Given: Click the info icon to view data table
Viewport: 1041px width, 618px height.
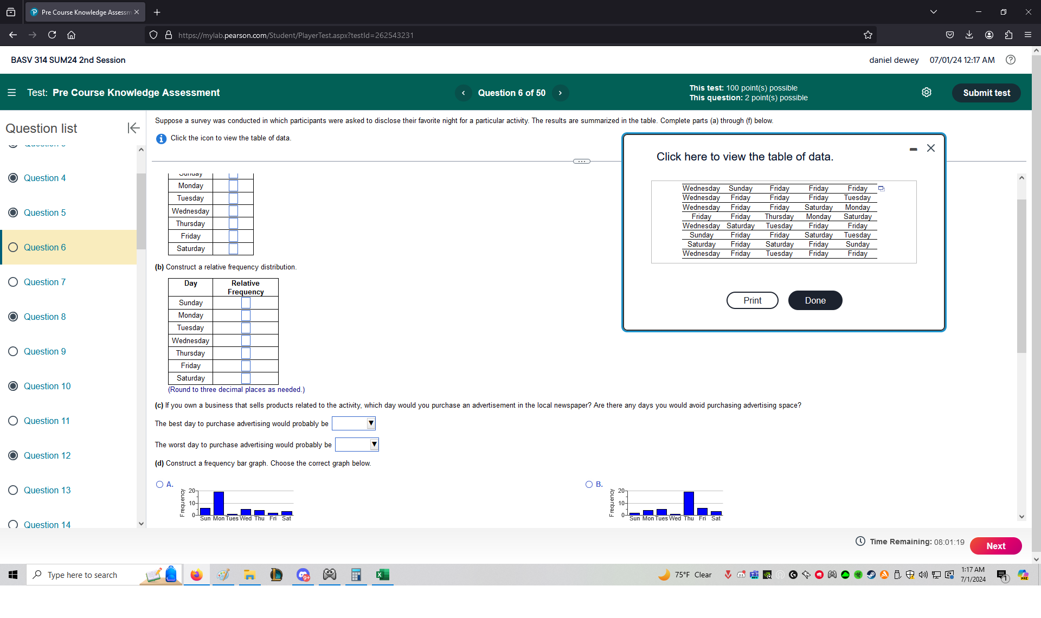Looking at the screenshot, I should tap(161, 139).
